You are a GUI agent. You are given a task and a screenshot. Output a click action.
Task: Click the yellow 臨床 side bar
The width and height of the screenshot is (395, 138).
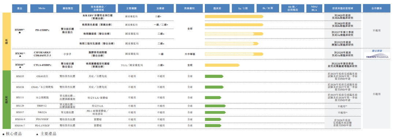(x=7, y=42)
